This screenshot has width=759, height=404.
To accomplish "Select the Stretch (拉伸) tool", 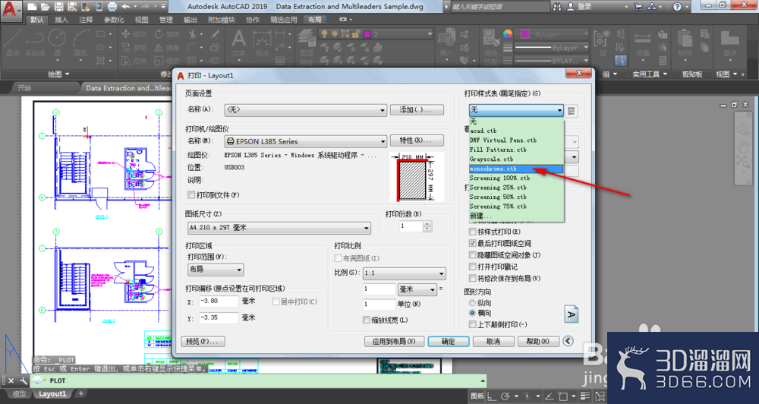I will click(134, 61).
